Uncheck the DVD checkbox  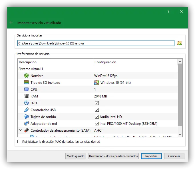coord(97,103)
